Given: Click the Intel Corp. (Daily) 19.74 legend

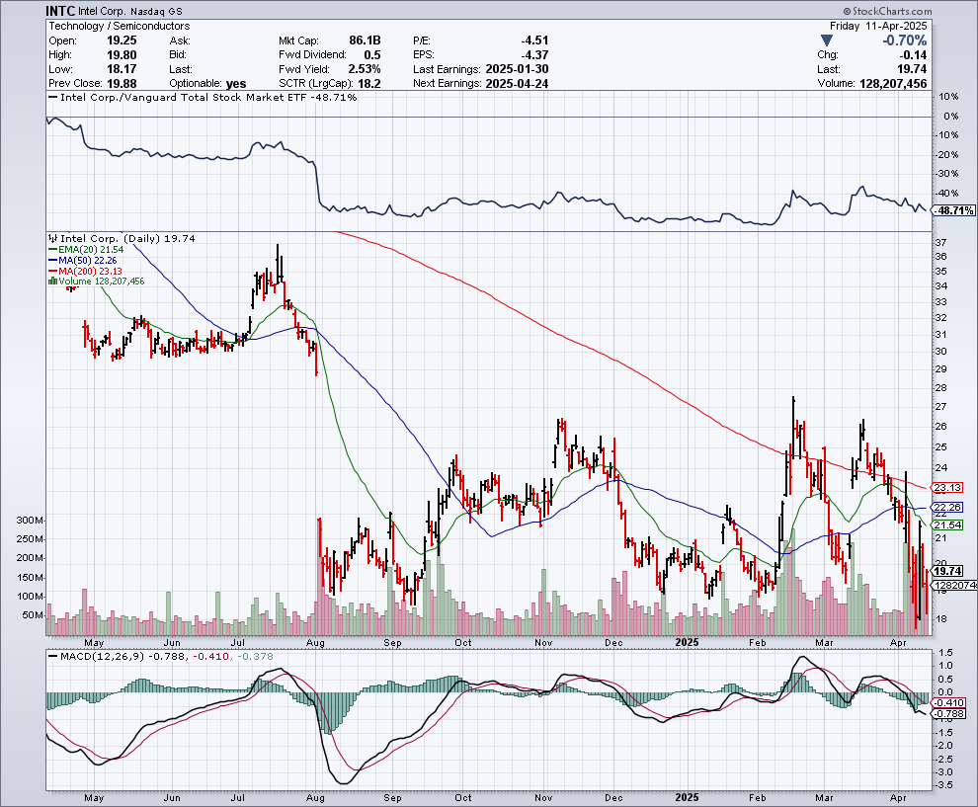Looking at the screenshot, I should click(x=122, y=238).
